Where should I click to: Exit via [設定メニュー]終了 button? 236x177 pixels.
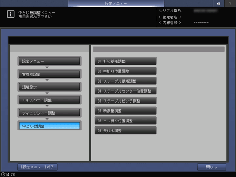(37, 167)
